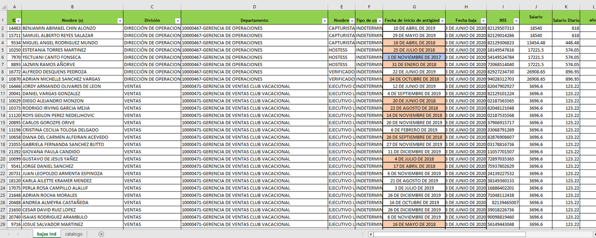The image size is (596, 238).
Task: Select cell JORDY ARMANDO OLIVARES DE LEON
Action: tap(73, 86)
